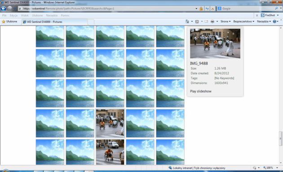
Task: Open the Plik menu
Action: [4, 16]
